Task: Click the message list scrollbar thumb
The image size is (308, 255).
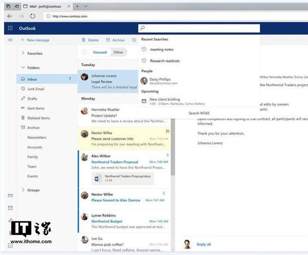Action: point(172,146)
